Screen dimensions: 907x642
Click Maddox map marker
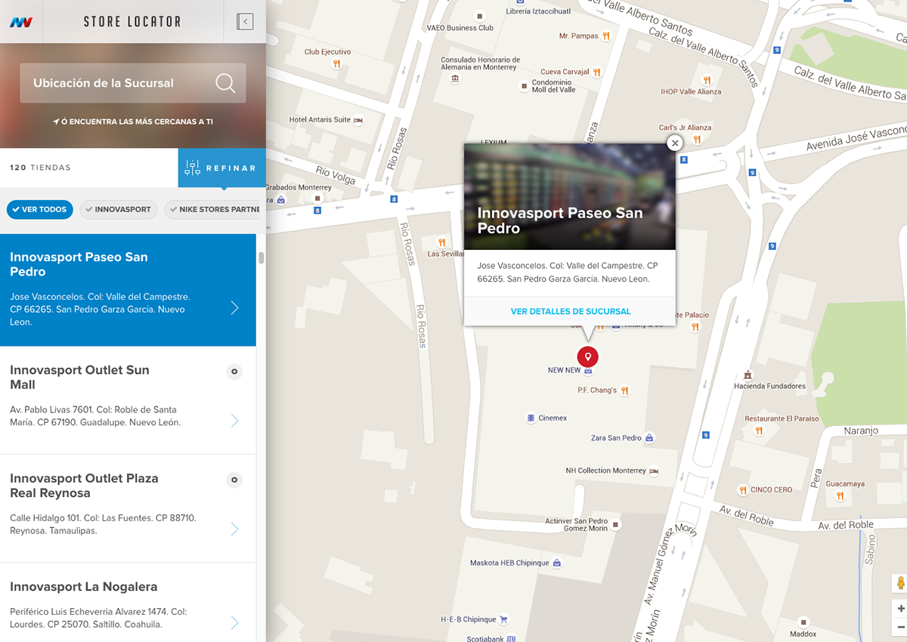(x=803, y=622)
